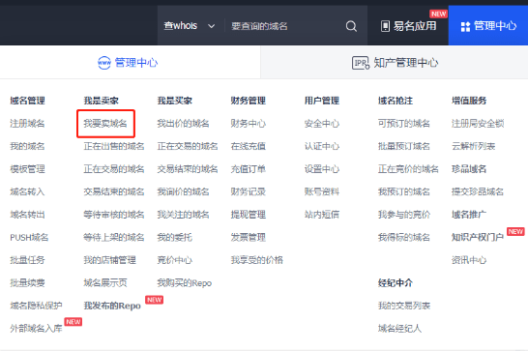Image resolution: width=528 pixels, height=351 pixels.
Task: Open 我的委托 link
Action: point(174,238)
